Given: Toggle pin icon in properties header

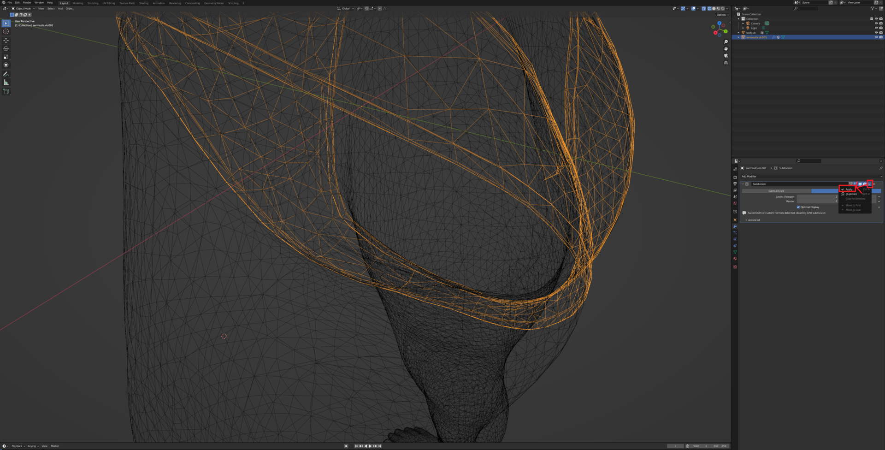Looking at the screenshot, I should coord(881,168).
